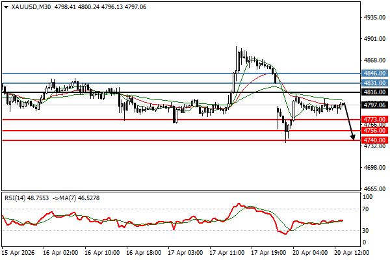Click the black downward arrow head
This screenshot has height=260, width=390.
(353, 136)
